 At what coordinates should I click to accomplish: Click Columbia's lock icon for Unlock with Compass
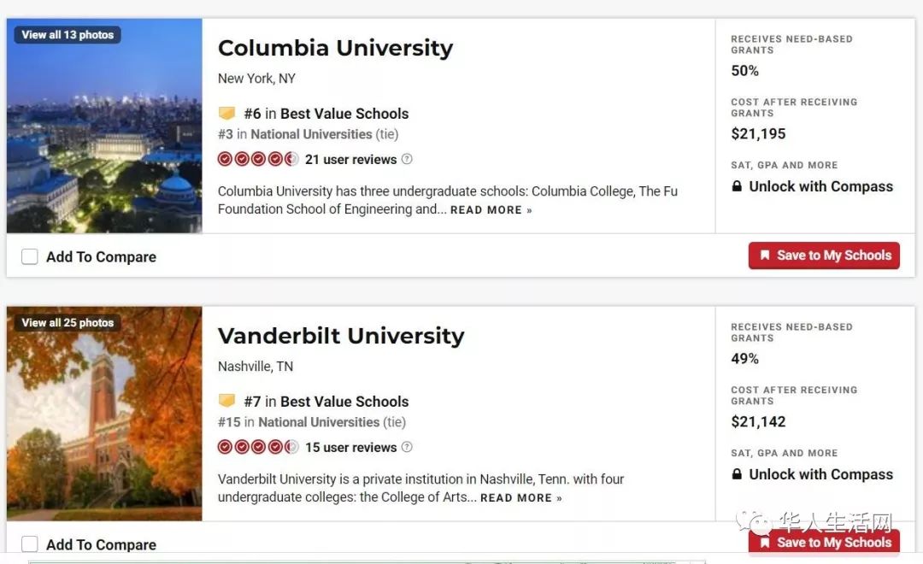(x=737, y=186)
